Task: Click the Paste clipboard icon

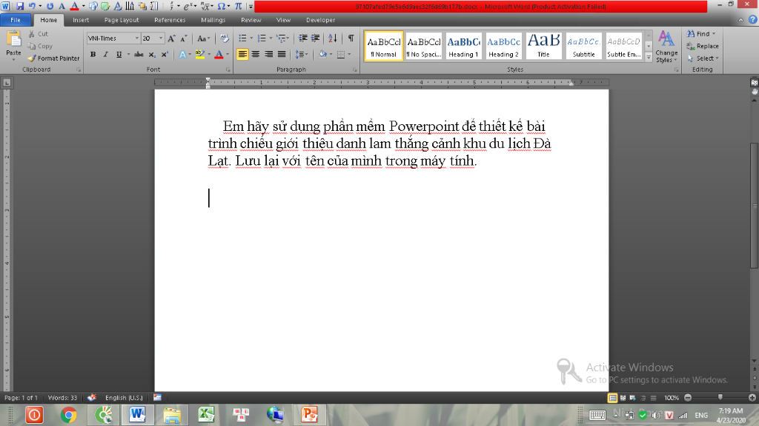Action: click(x=13, y=40)
